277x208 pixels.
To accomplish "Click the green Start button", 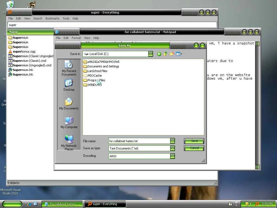I will [x=12, y=204].
